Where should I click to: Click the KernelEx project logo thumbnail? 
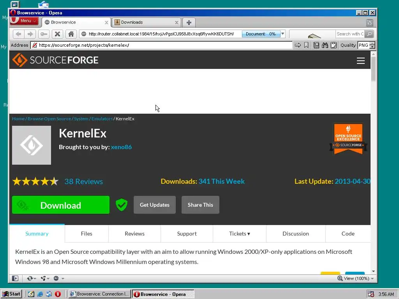pos(32,145)
